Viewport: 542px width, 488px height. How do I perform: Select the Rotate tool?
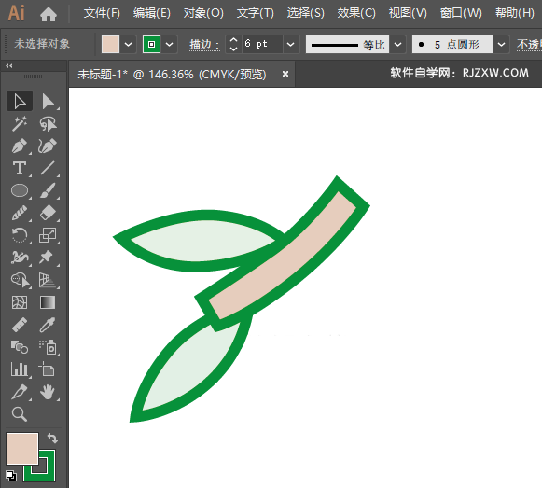pos(20,235)
